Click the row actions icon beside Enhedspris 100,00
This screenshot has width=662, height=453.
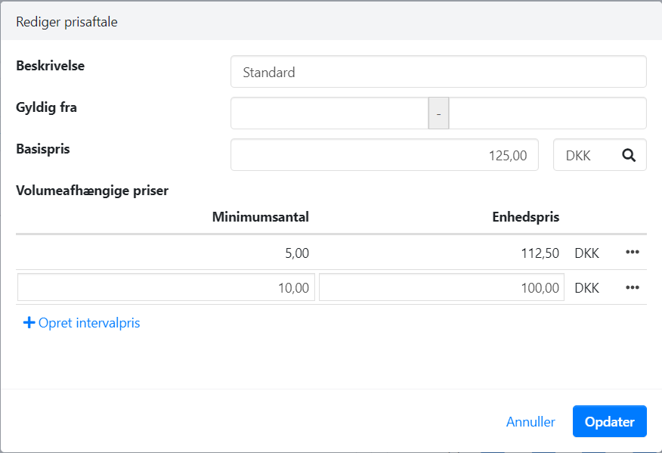[633, 287]
